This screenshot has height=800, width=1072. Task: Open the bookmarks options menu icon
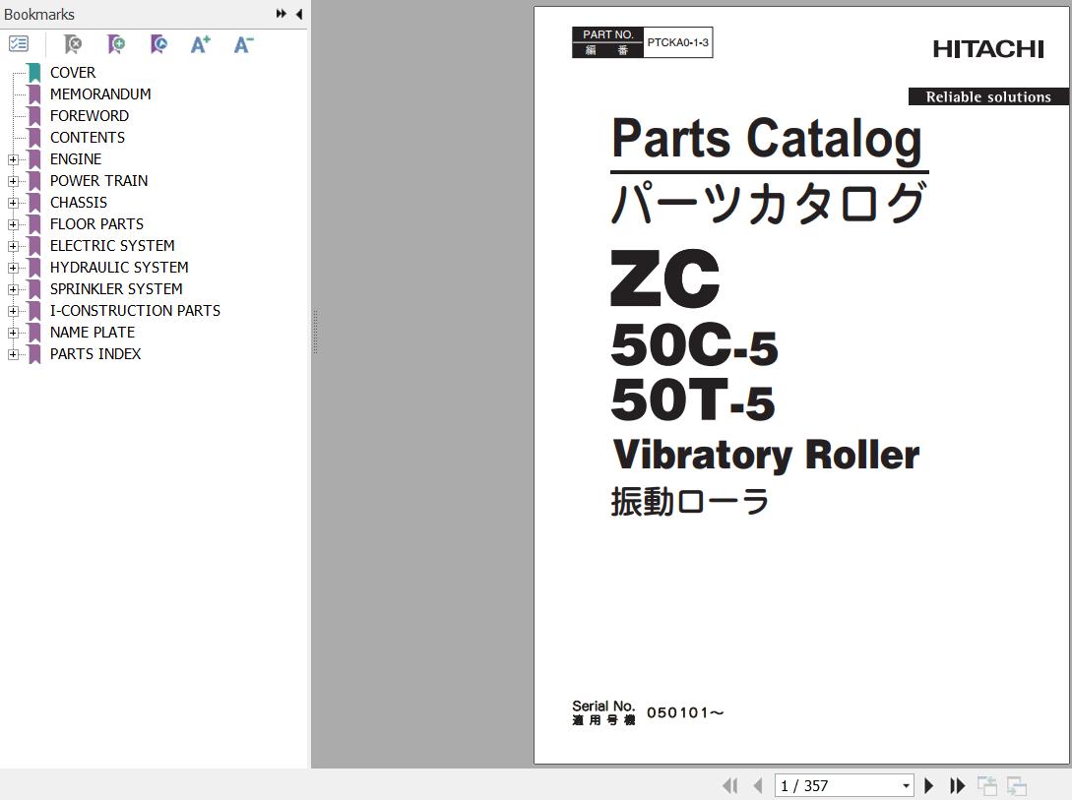pyautogui.click(x=19, y=44)
